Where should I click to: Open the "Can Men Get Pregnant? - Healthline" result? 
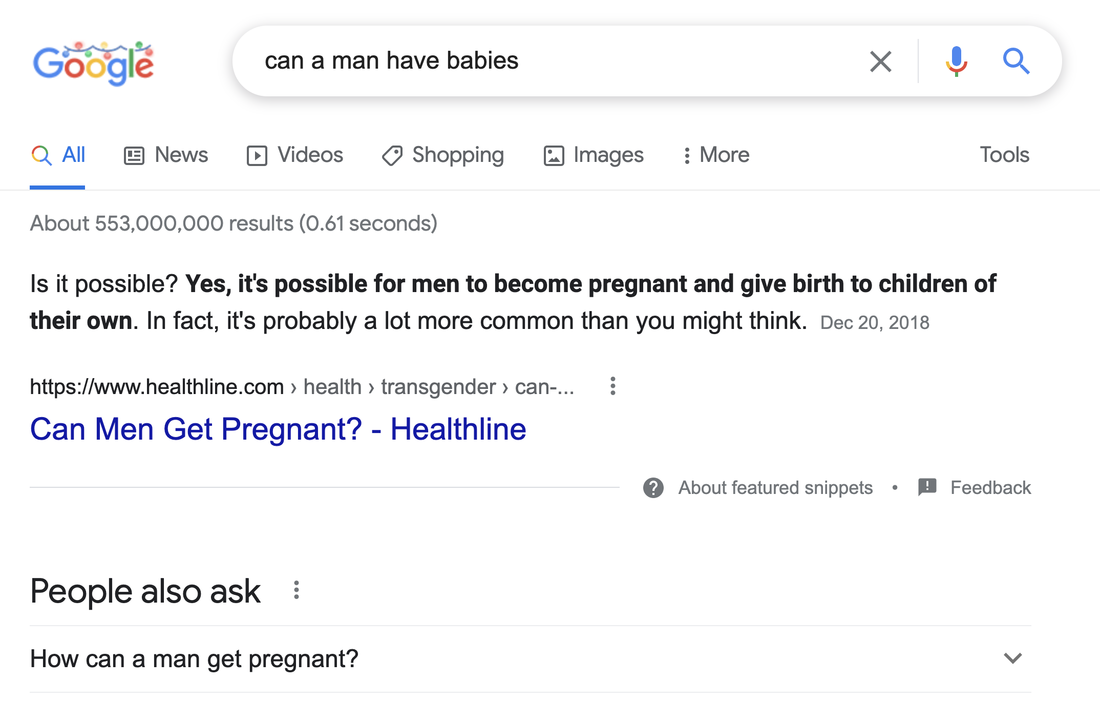(278, 429)
